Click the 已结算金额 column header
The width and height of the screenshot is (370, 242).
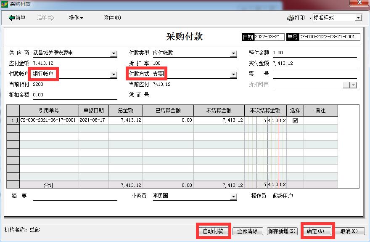click(168, 111)
